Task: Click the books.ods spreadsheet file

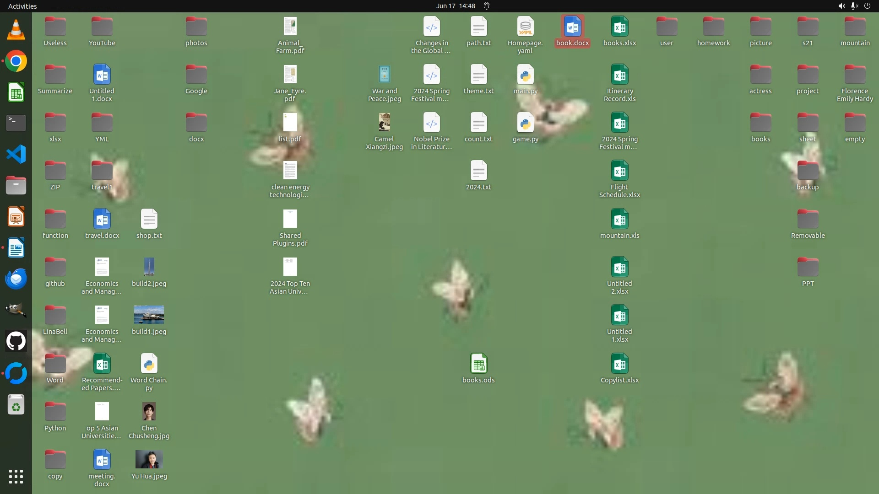Action: tap(478, 364)
